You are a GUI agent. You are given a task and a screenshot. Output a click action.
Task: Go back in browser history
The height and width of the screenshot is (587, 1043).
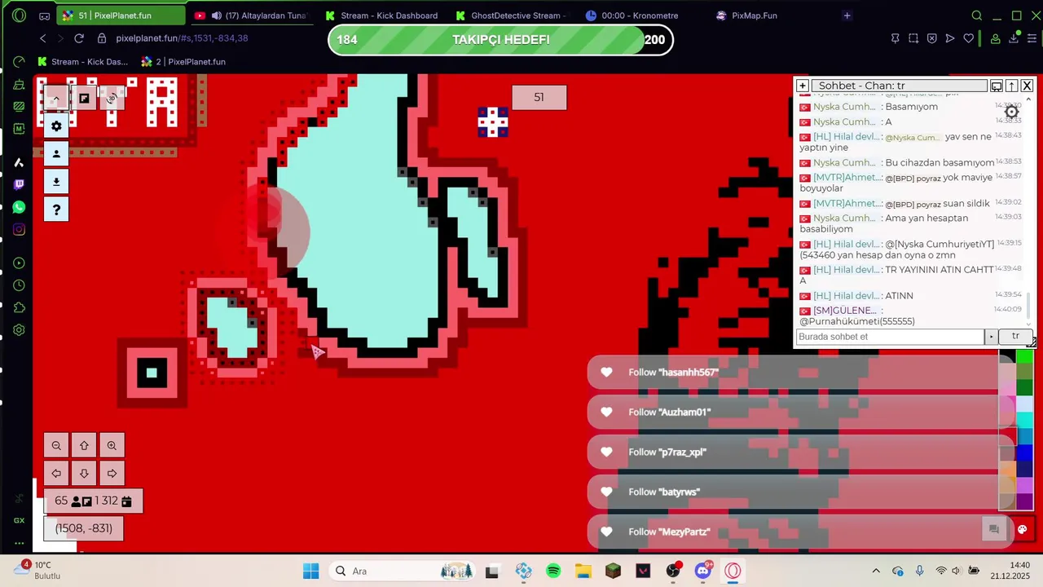coord(43,38)
